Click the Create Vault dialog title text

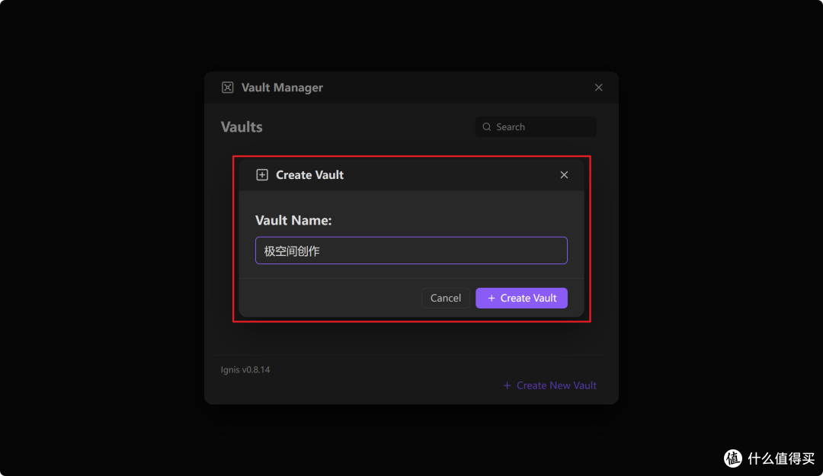point(309,174)
